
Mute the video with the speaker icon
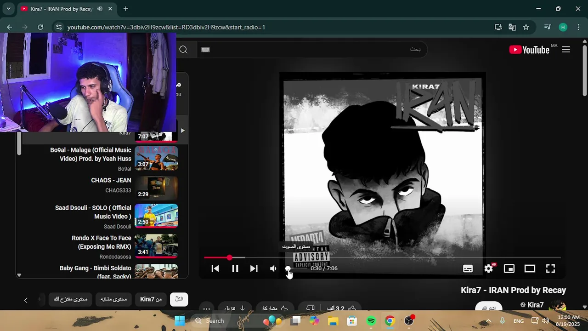273,268
